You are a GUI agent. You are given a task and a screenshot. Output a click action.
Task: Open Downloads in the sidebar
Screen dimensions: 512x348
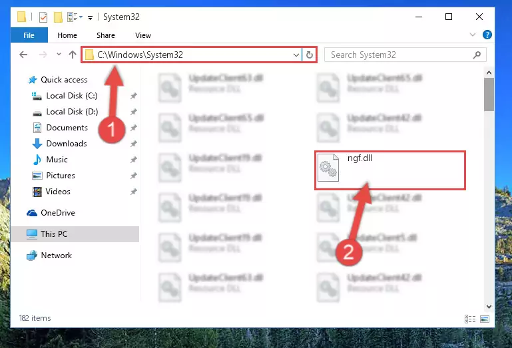click(x=67, y=144)
